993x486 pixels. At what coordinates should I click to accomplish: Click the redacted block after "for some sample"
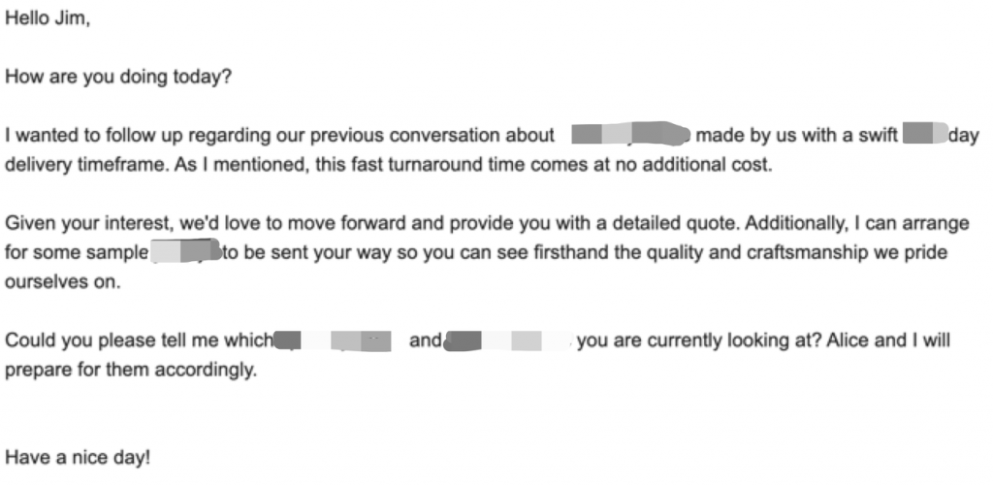click(x=186, y=252)
